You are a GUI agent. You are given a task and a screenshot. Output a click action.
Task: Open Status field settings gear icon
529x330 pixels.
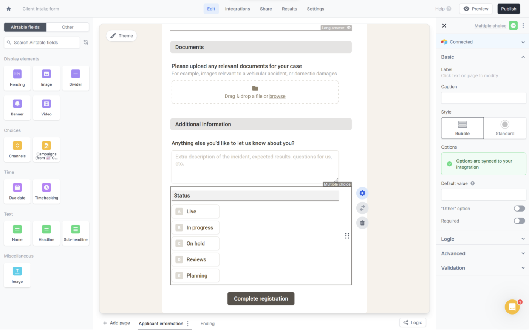362,193
